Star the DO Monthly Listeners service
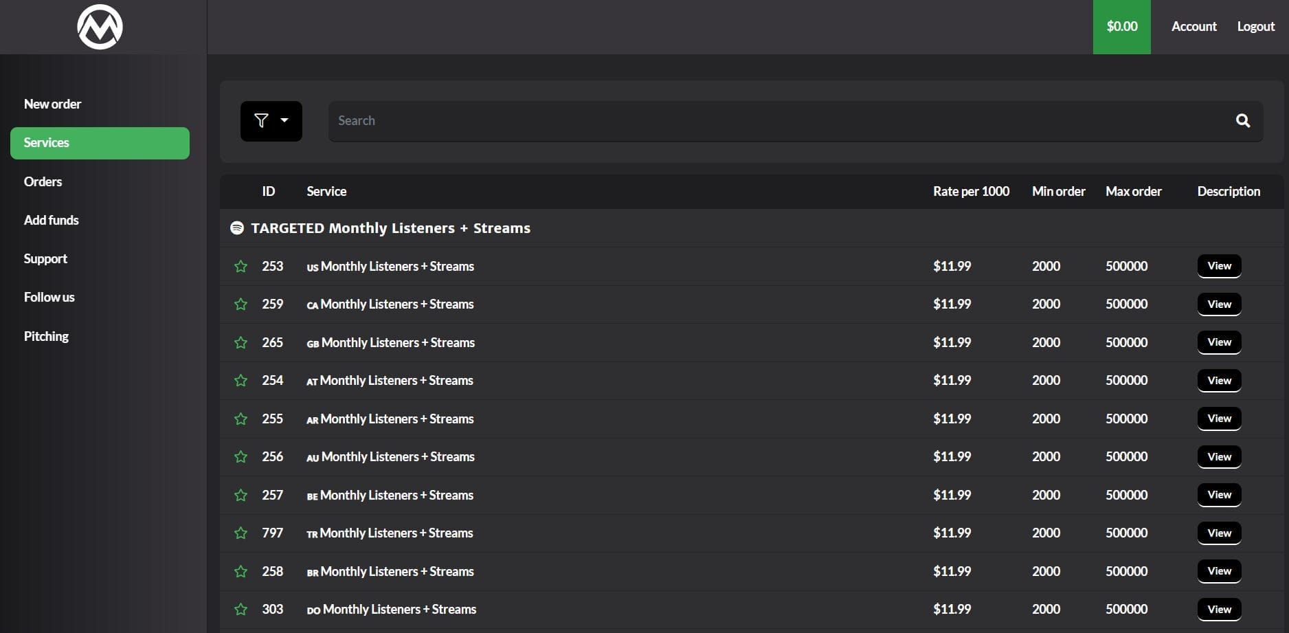Screen dimensions: 1289x633 [240, 610]
